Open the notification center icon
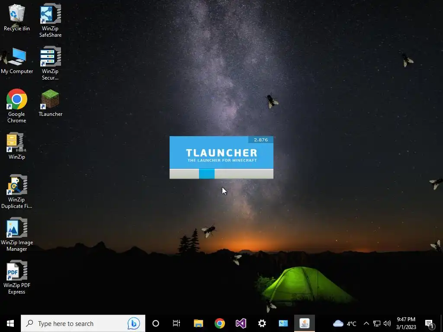 click(430, 323)
